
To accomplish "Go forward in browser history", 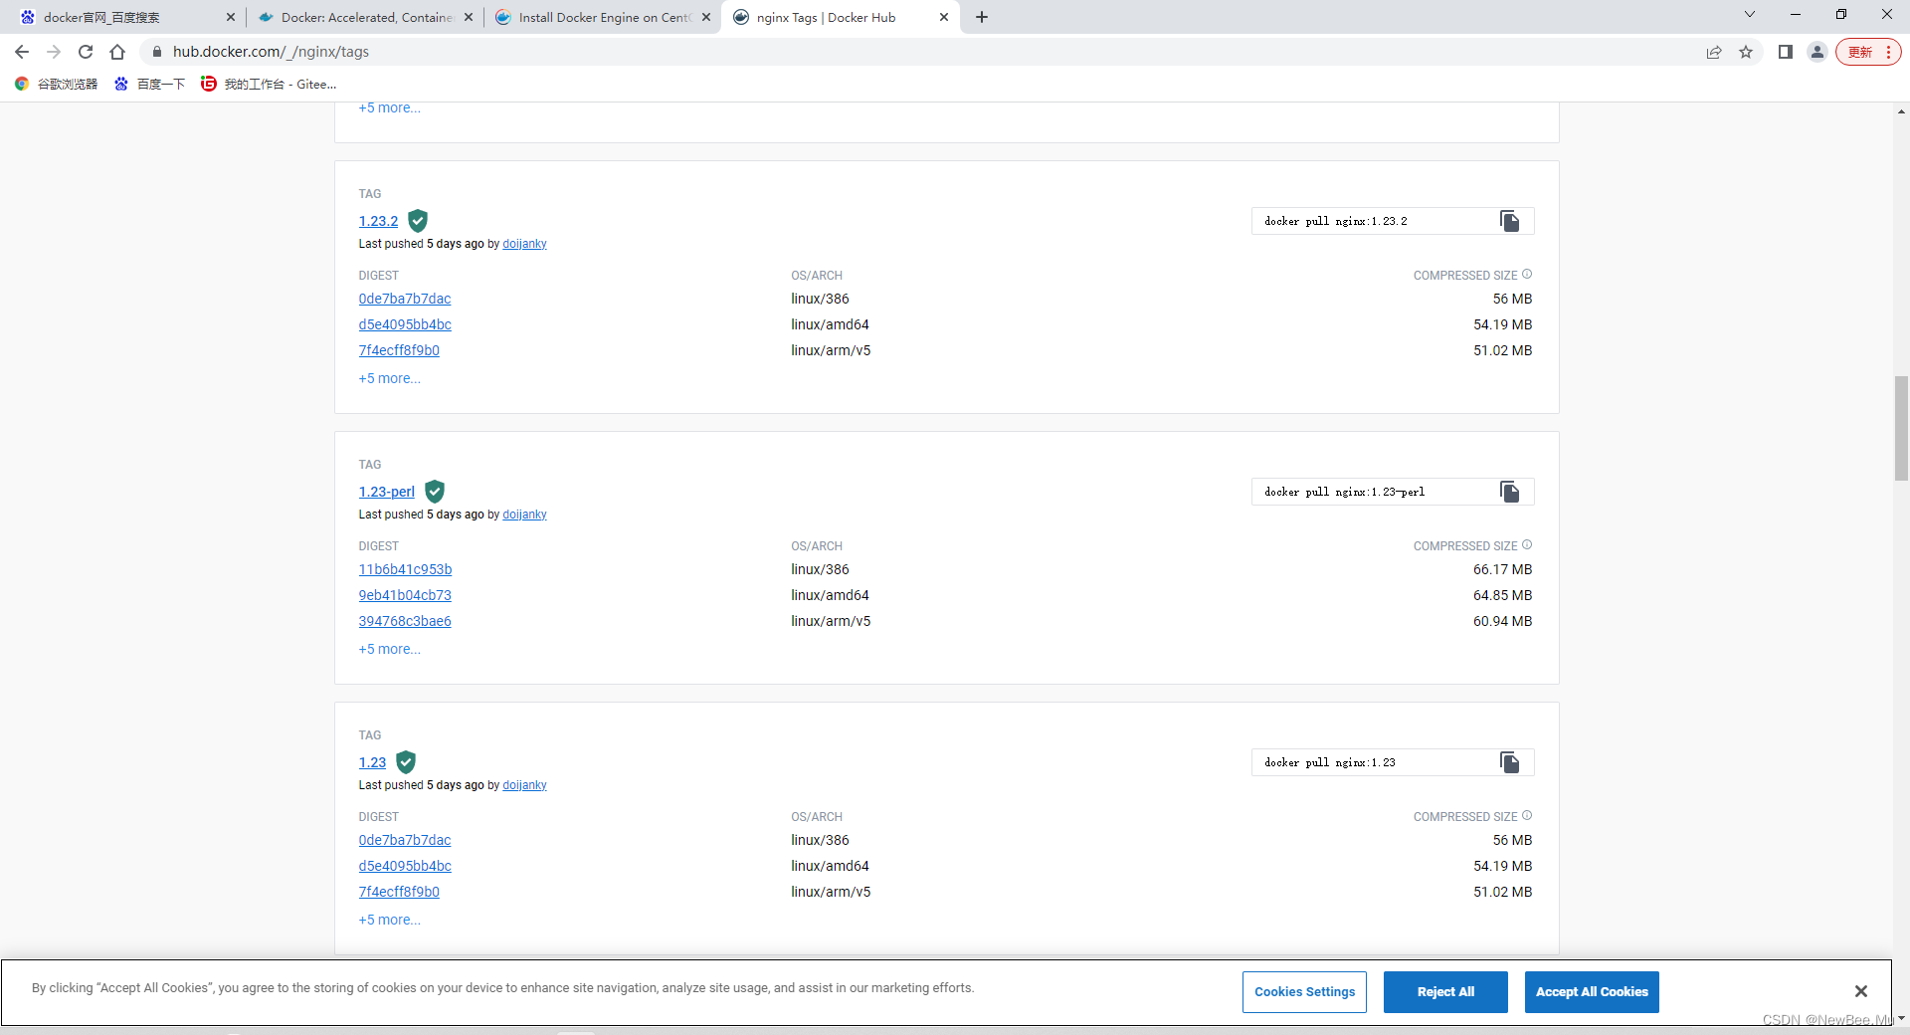I will tap(54, 52).
